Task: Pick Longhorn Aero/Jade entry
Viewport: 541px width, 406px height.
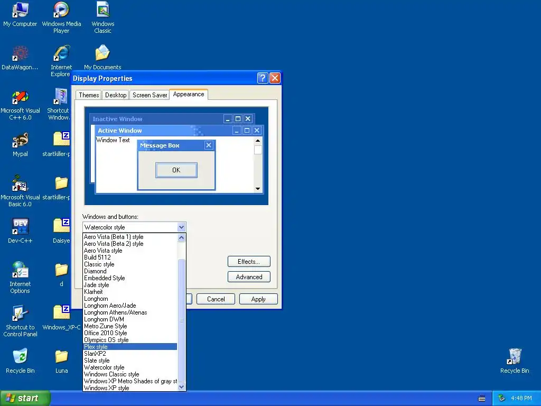Action: (x=130, y=306)
